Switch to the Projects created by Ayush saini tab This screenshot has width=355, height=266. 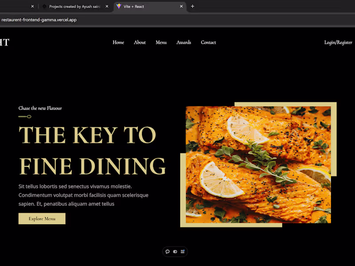click(75, 7)
